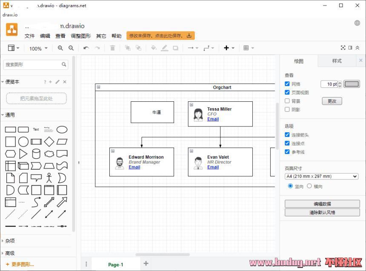
Task: Click the globe language icon
Action: 357,23
